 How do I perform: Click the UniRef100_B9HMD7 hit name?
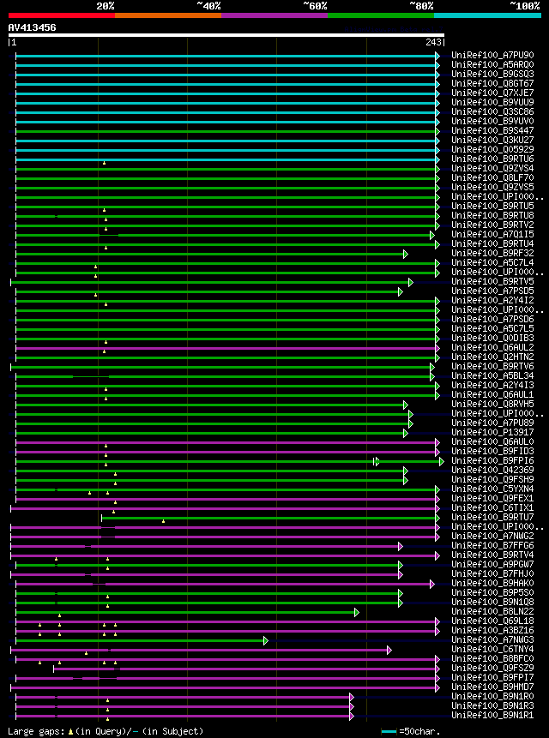coord(492,687)
